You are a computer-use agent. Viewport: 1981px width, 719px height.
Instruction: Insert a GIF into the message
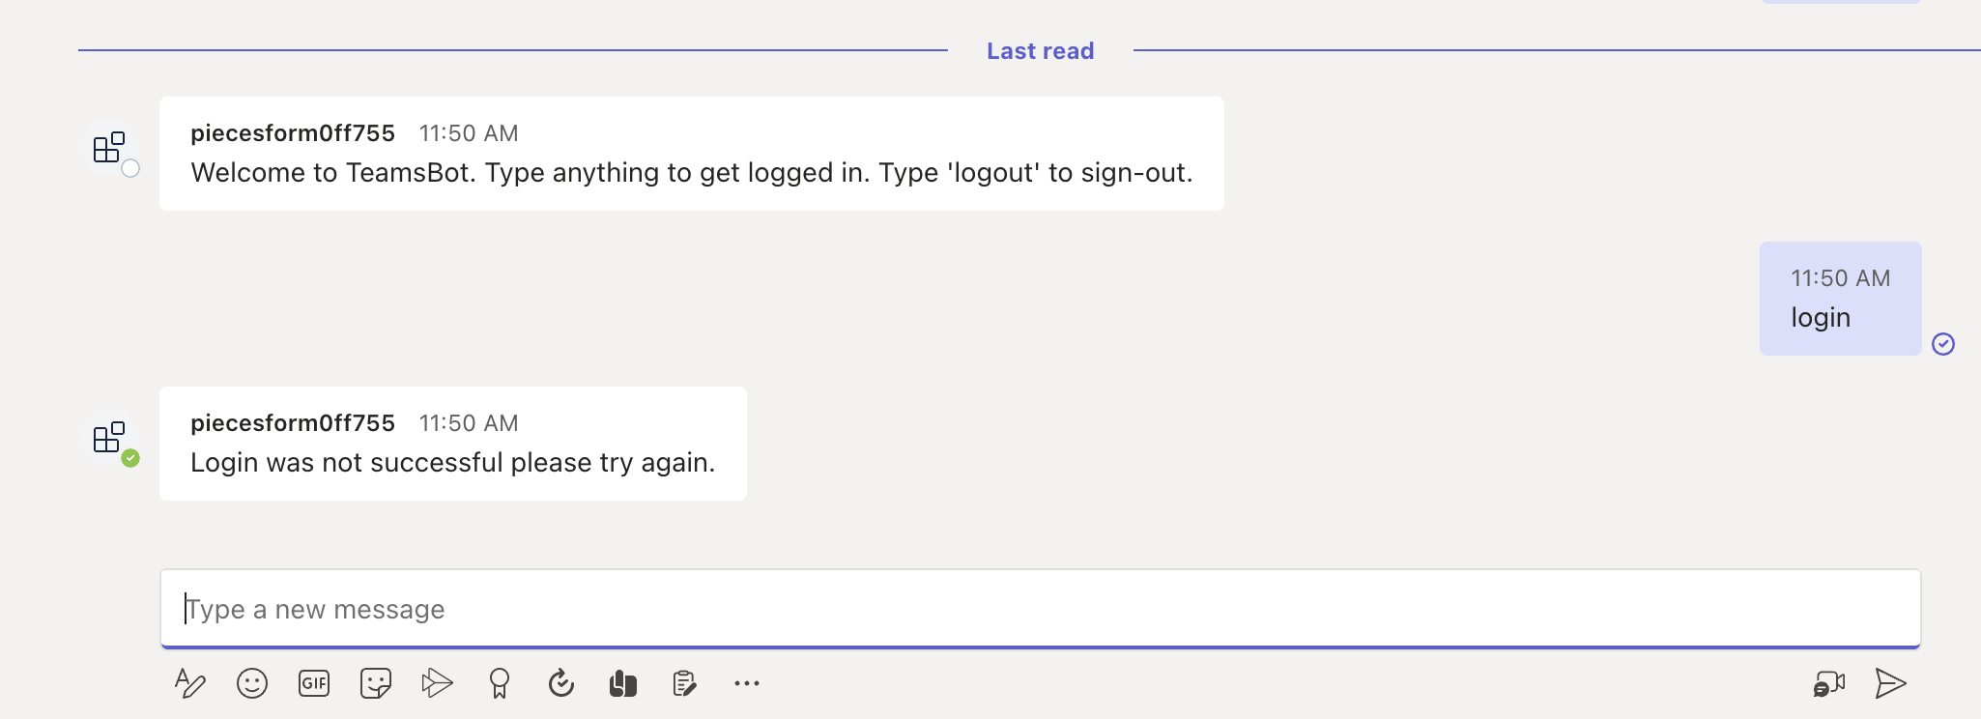[312, 683]
